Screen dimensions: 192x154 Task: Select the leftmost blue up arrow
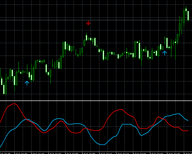pos(27,83)
